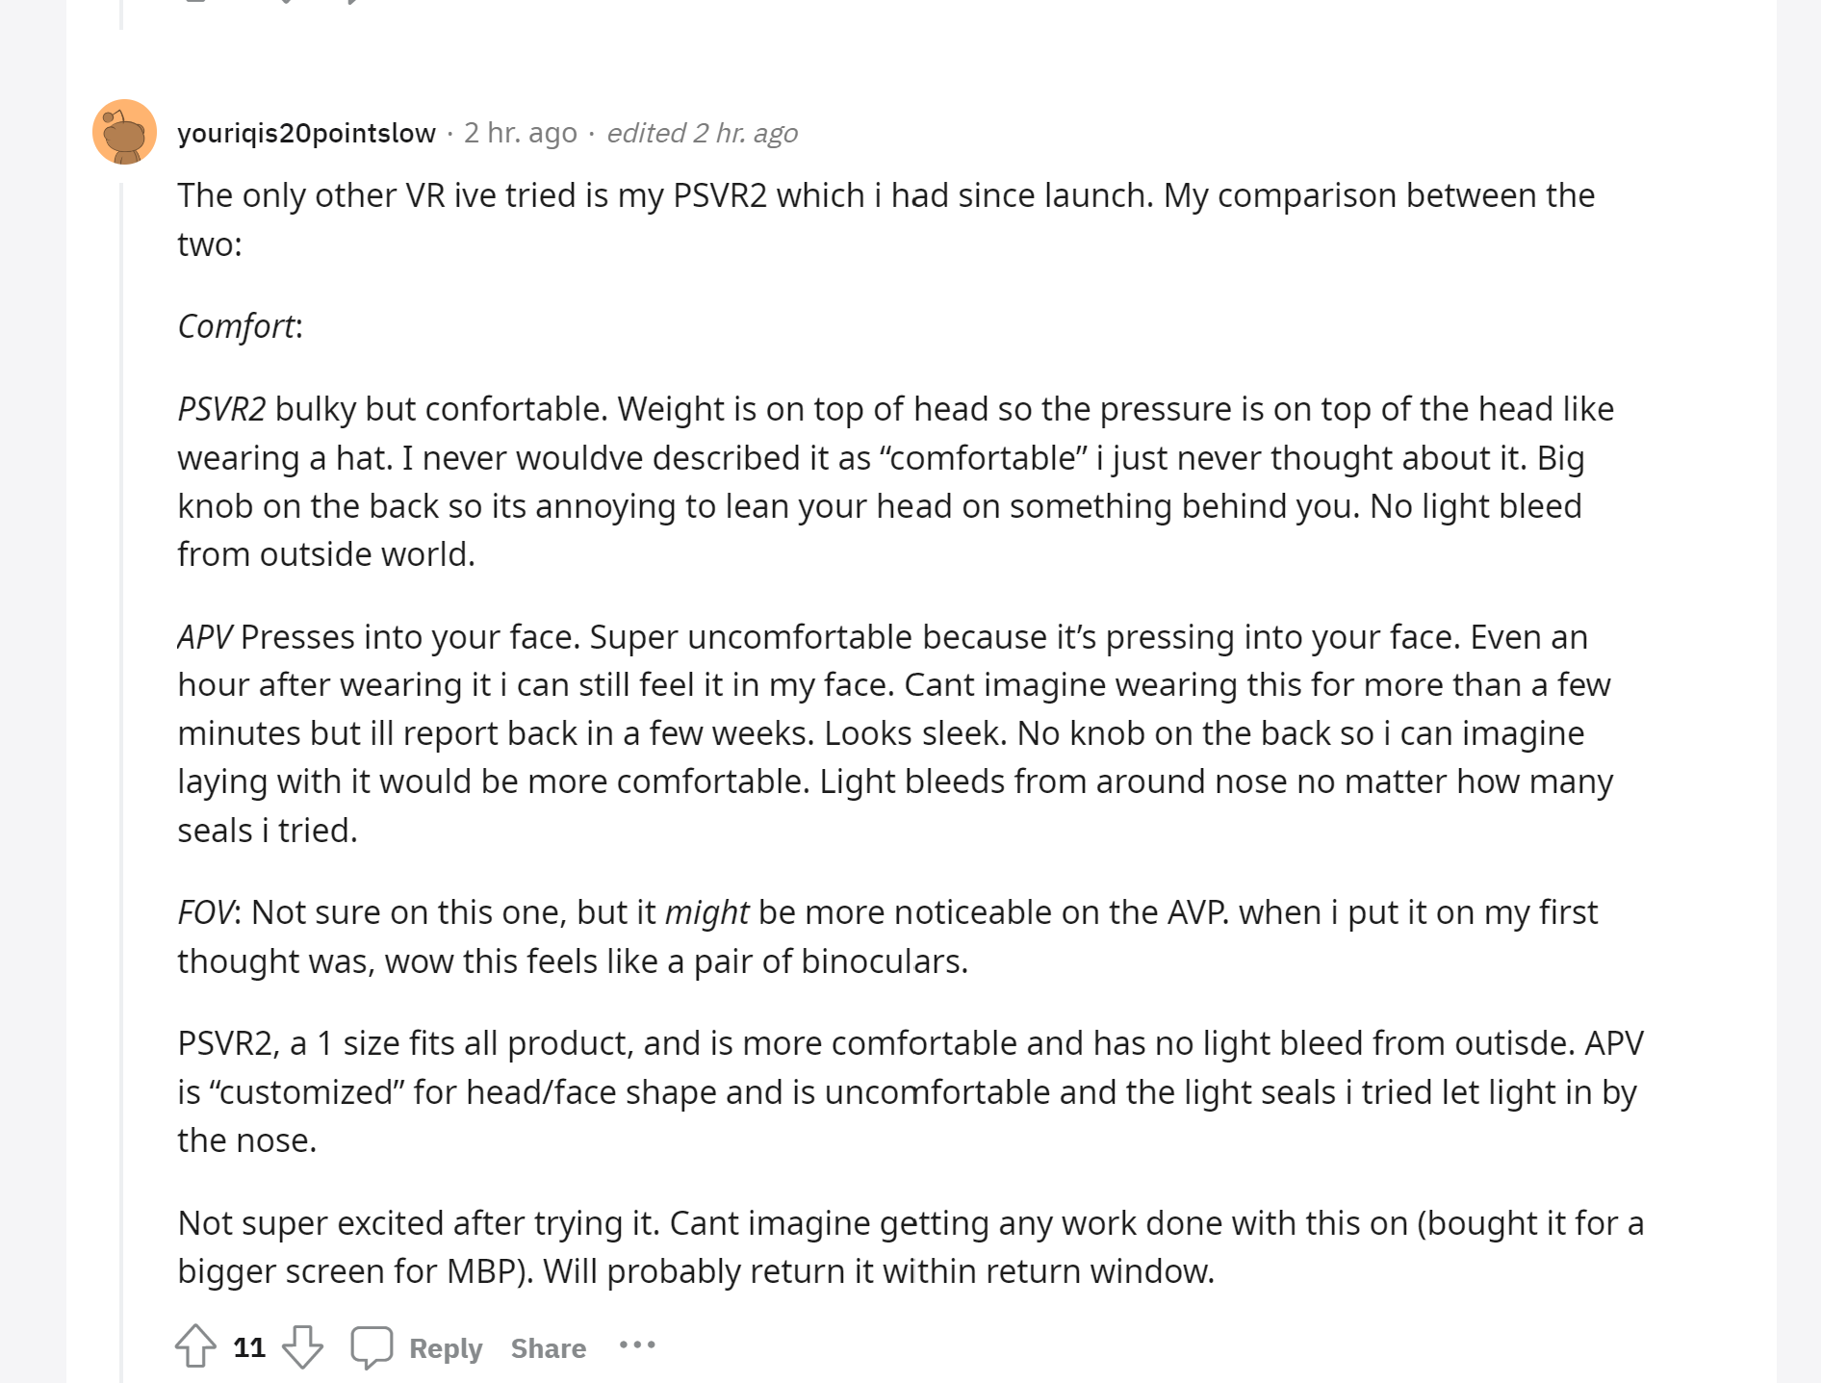Click the Reply text button

[446, 1347]
